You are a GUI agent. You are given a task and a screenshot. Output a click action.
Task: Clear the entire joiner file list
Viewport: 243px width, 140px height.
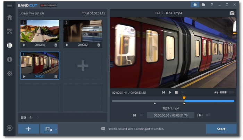pyautogui.click(x=23, y=118)
